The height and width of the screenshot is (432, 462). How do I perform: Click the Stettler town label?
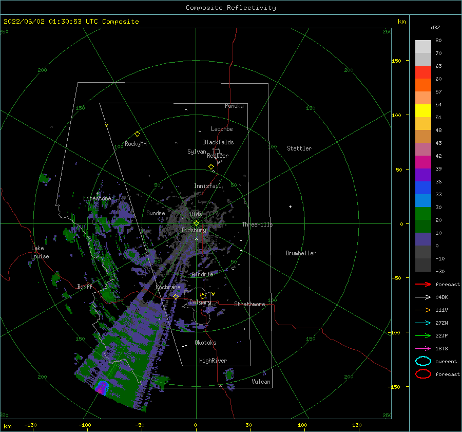pyautogui.click(x=299, y=148)
